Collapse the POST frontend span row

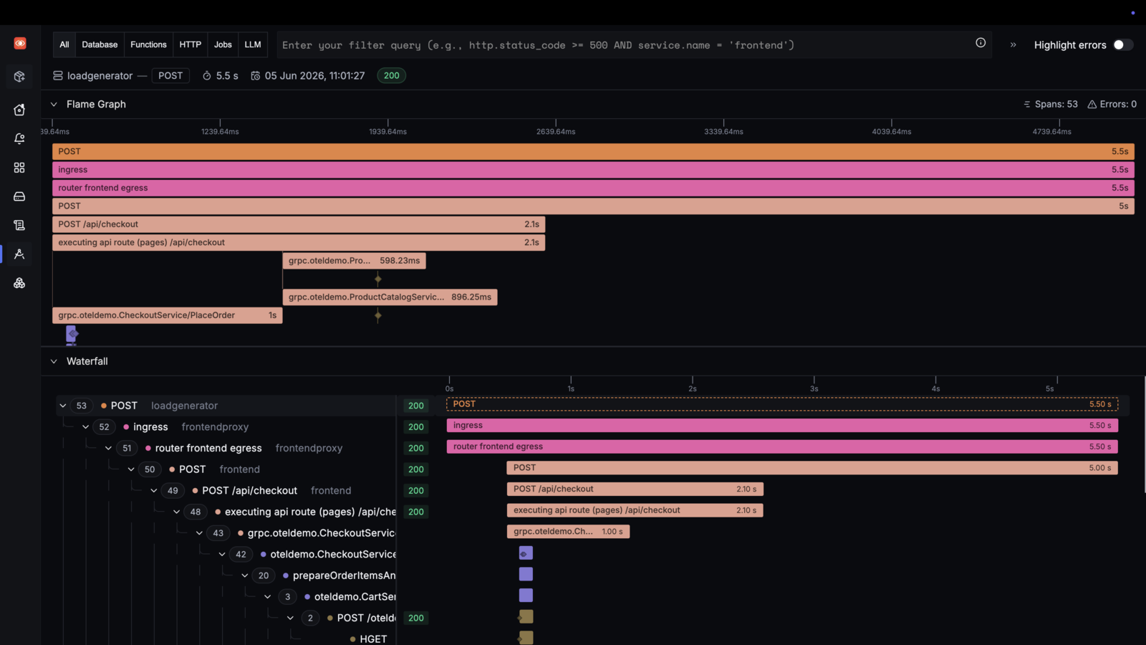click(x=131, y=469)
